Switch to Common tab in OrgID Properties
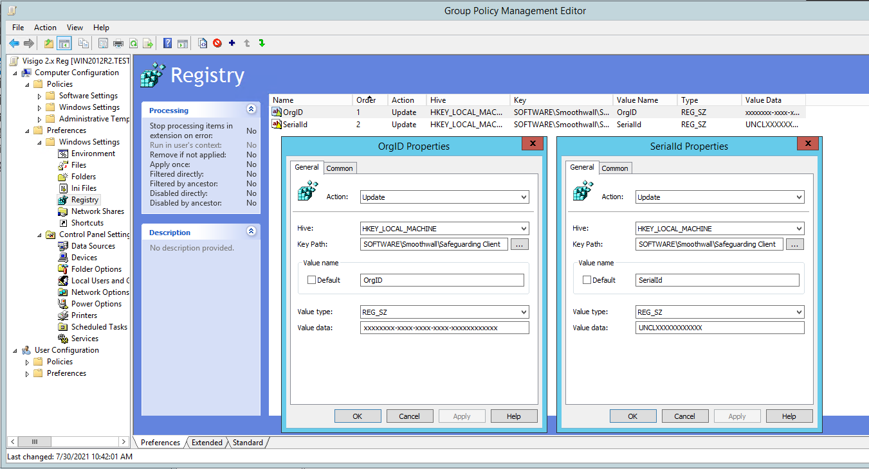Viewport: 869px width, 469px height. (340, 168)
